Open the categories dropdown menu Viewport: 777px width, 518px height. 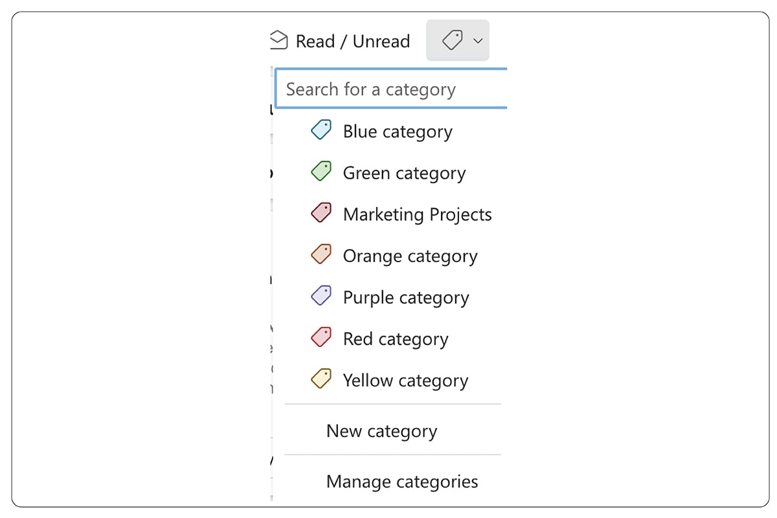pyautogui.click(x=456, y=39)
